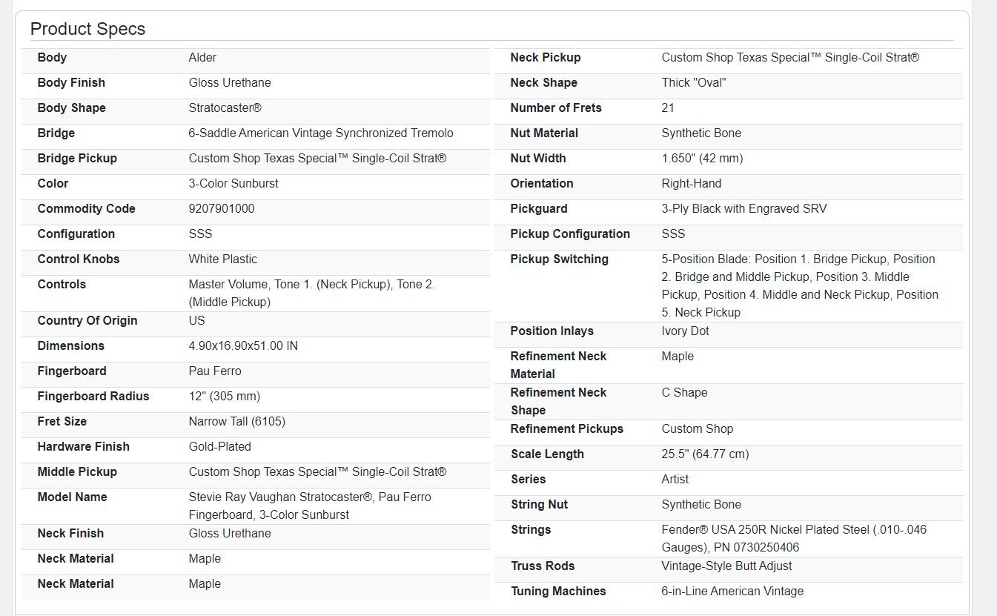Viewport: 997px width, 616px height.
Task: Click the dimensions value "4.90x16.90x51.00 IN"
Action: click(x=243, y=346)
